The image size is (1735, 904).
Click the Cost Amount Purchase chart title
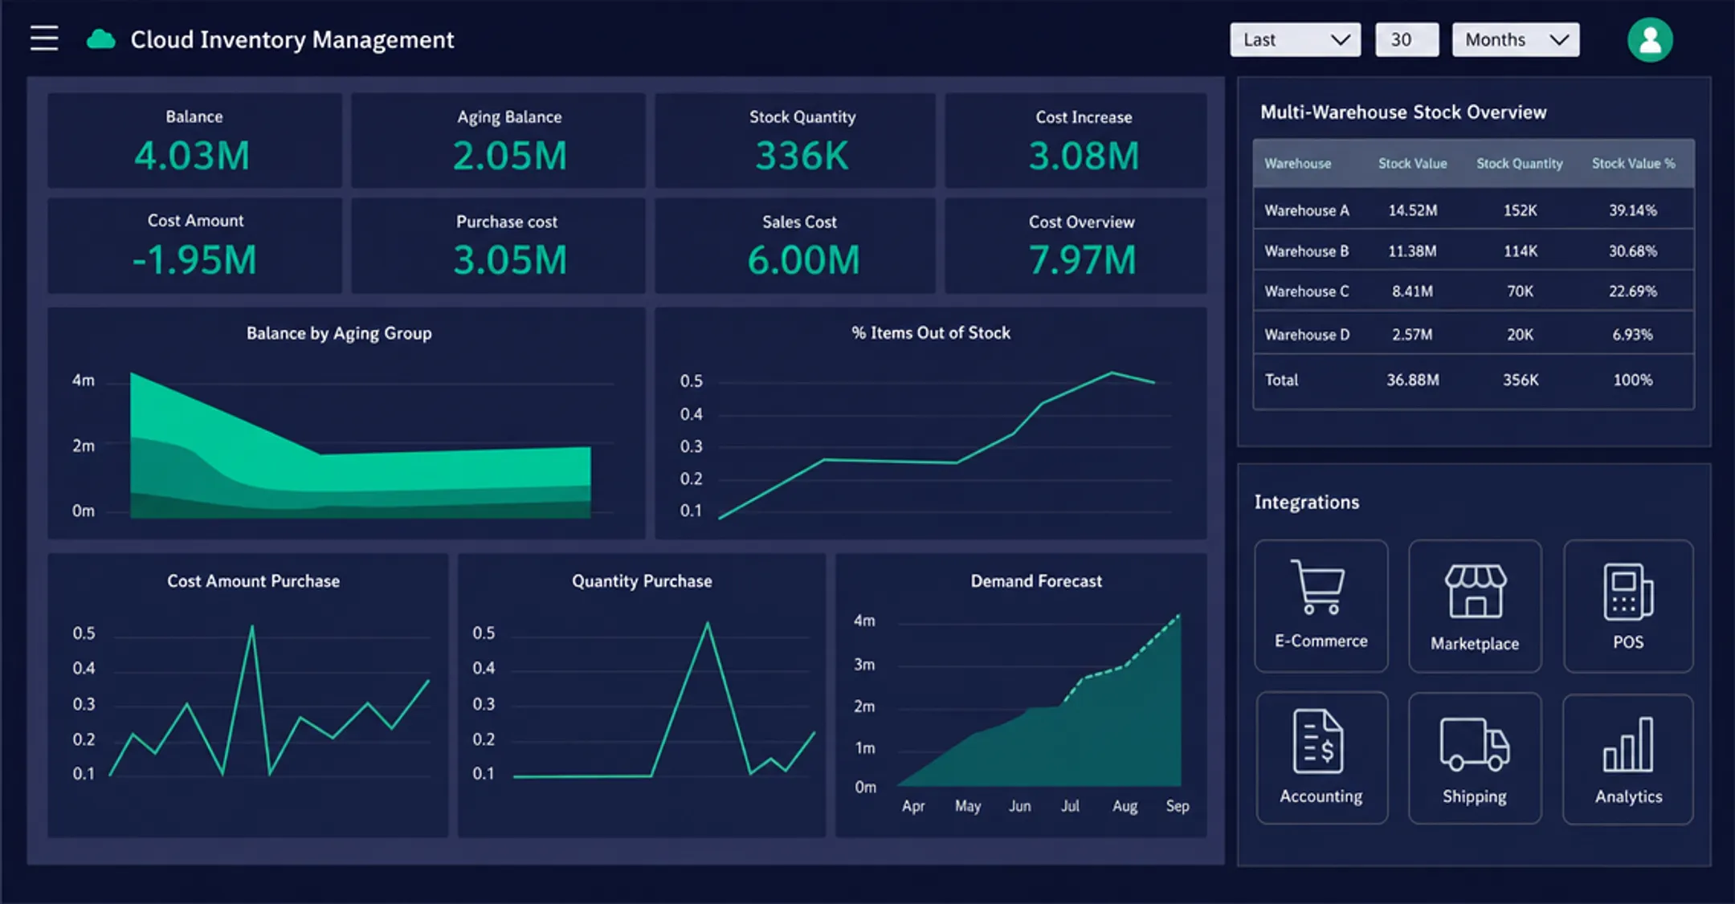click(x=253, y=581)
